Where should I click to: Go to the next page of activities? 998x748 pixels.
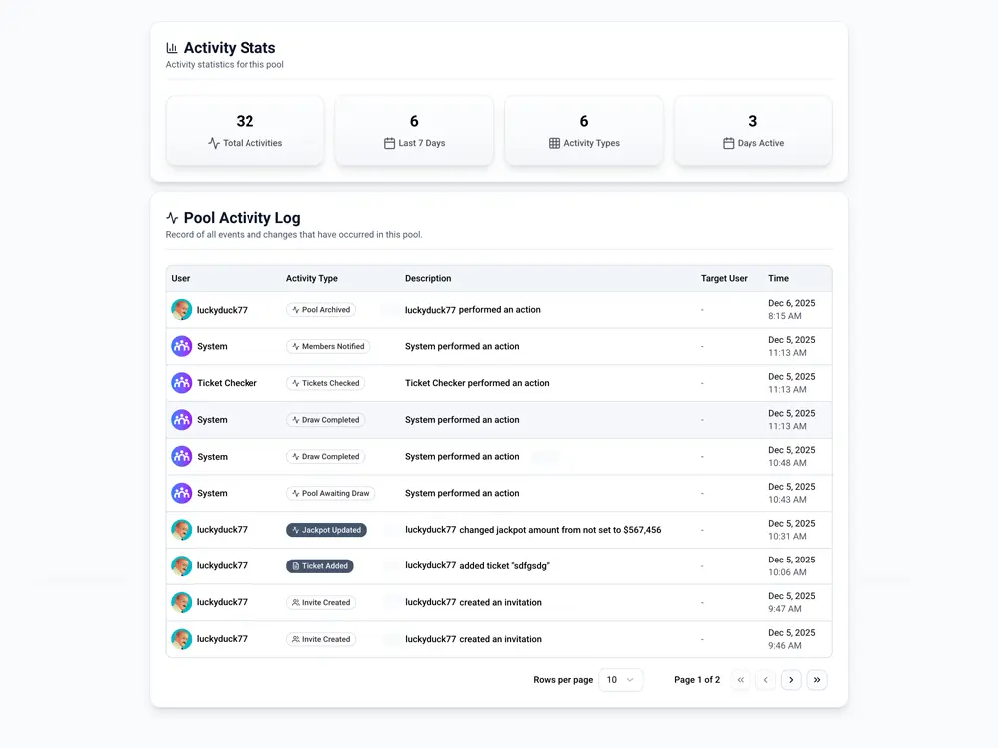(791, 679)
